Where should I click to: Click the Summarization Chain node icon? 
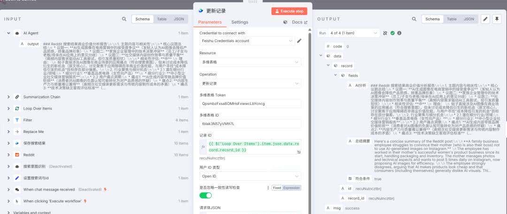(17, 97)
